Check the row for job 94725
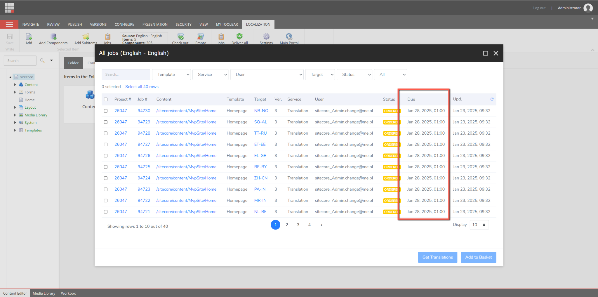 tap(106, 167)
